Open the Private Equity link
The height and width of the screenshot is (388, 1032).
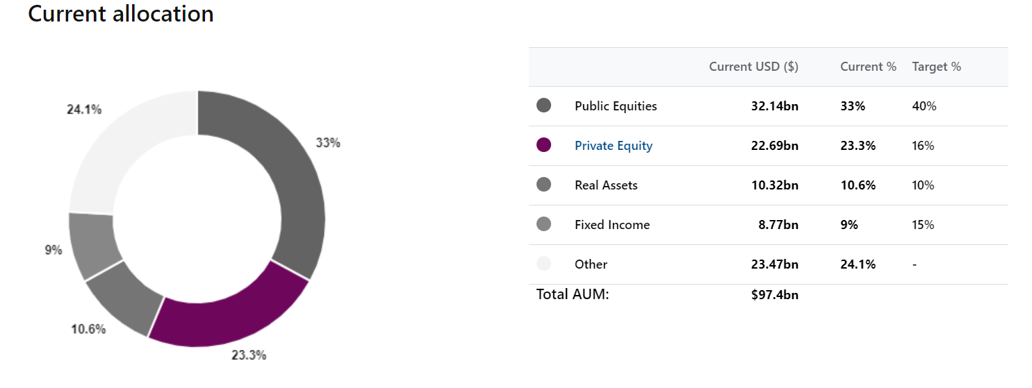click(x=613, y=146)
